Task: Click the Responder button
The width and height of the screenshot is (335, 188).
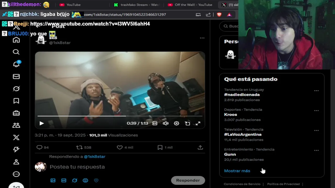Action: pyautogui.click(x=188, y=180)
